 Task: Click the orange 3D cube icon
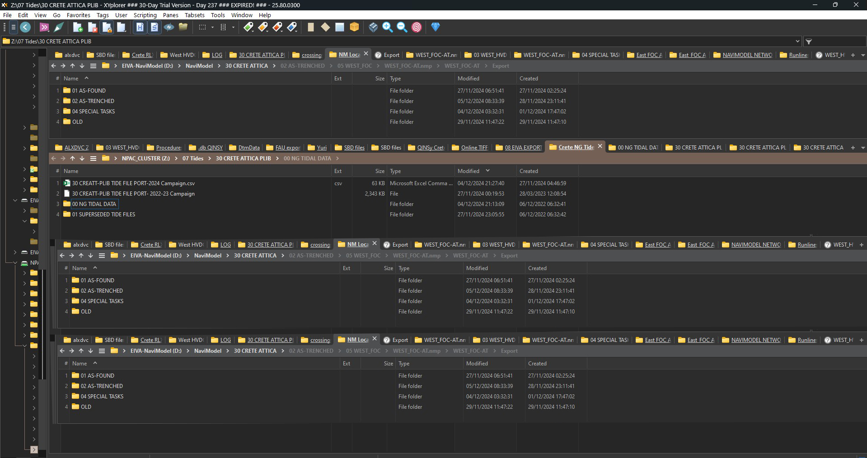354,27
